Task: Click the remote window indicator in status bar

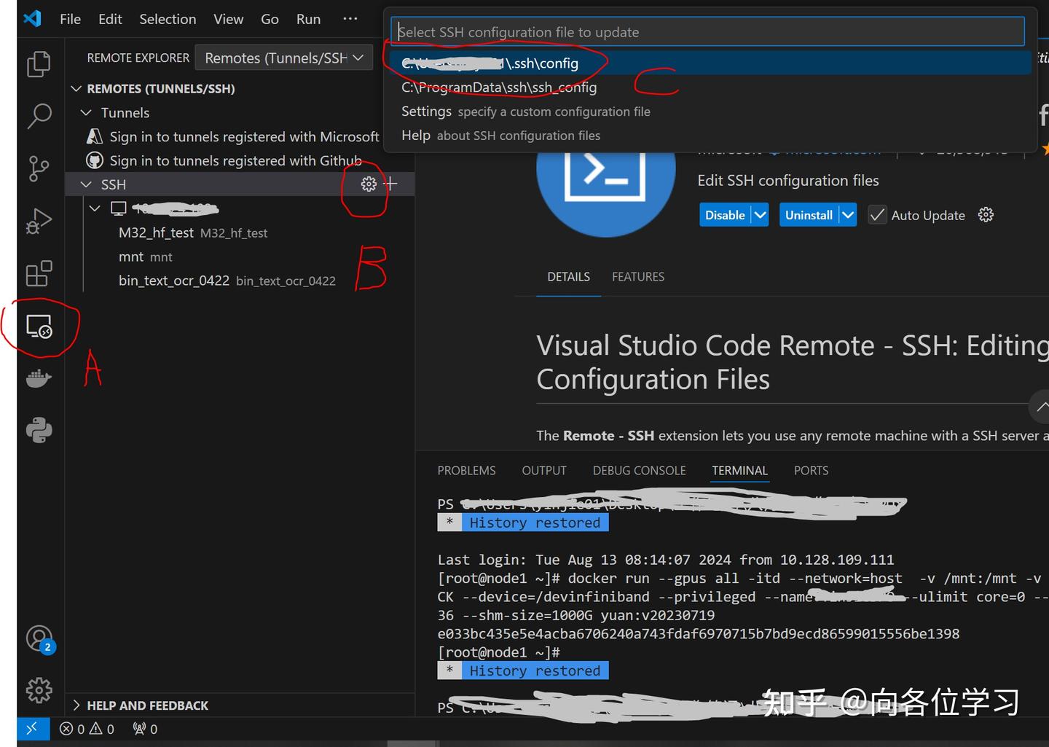Action: coord(33,728)
